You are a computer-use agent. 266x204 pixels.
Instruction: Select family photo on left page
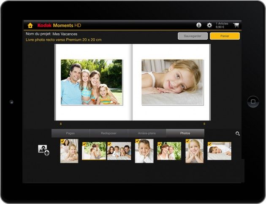tap(92, 82)
